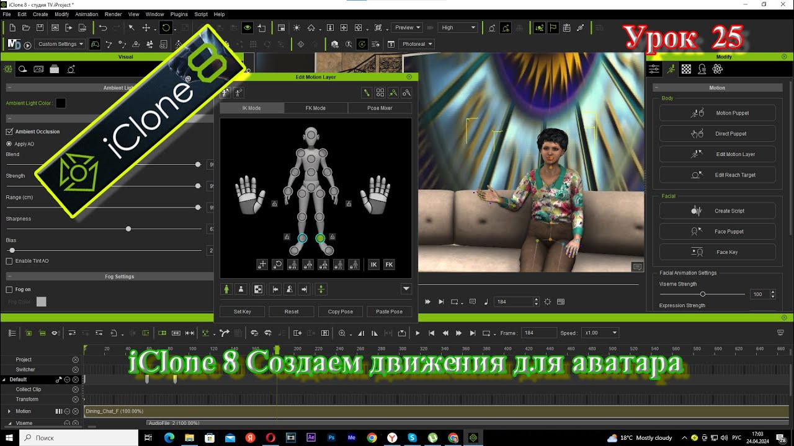Click the Edit Reach Target button
Screen dimensions: 794x446
717,175
